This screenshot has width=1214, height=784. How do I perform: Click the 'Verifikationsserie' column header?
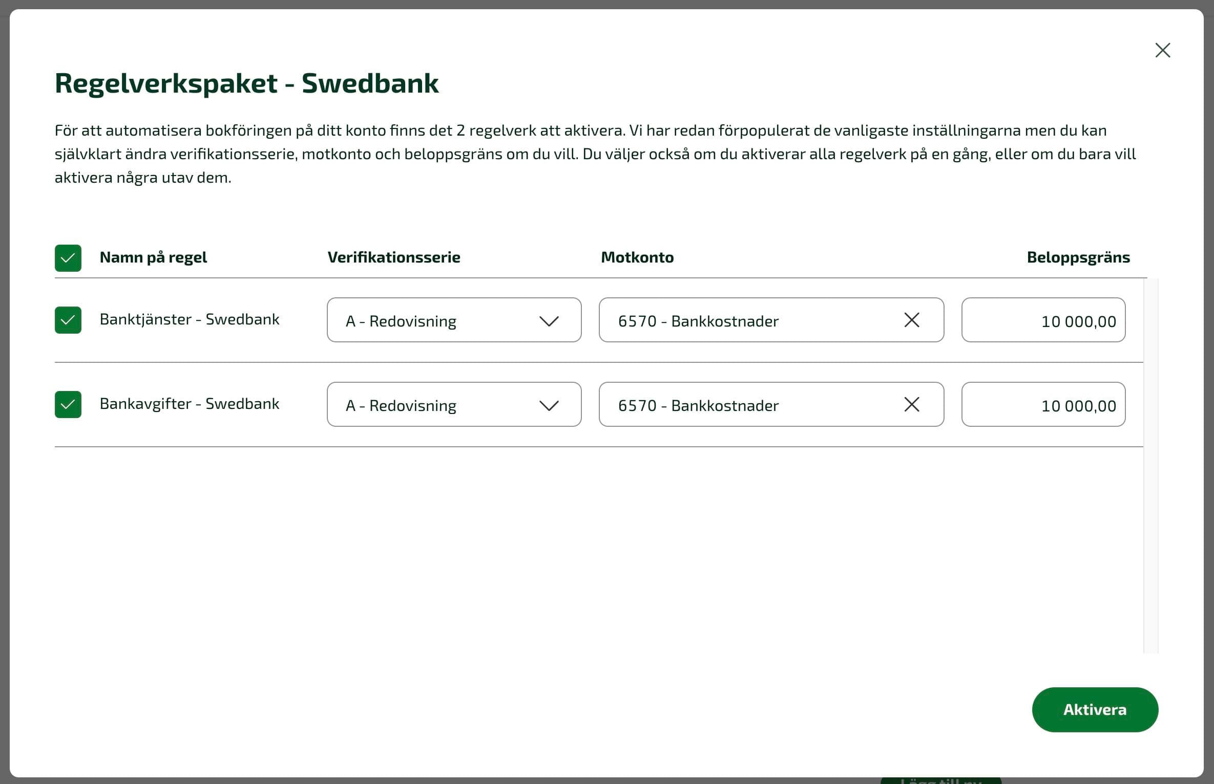coord(394,257)
